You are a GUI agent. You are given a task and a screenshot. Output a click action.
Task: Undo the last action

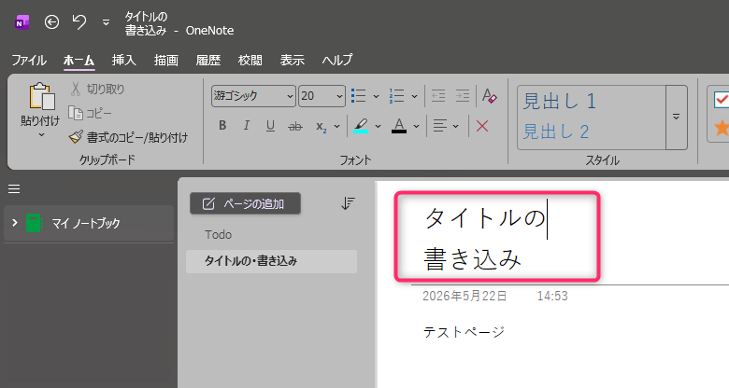tap(79, 22)
